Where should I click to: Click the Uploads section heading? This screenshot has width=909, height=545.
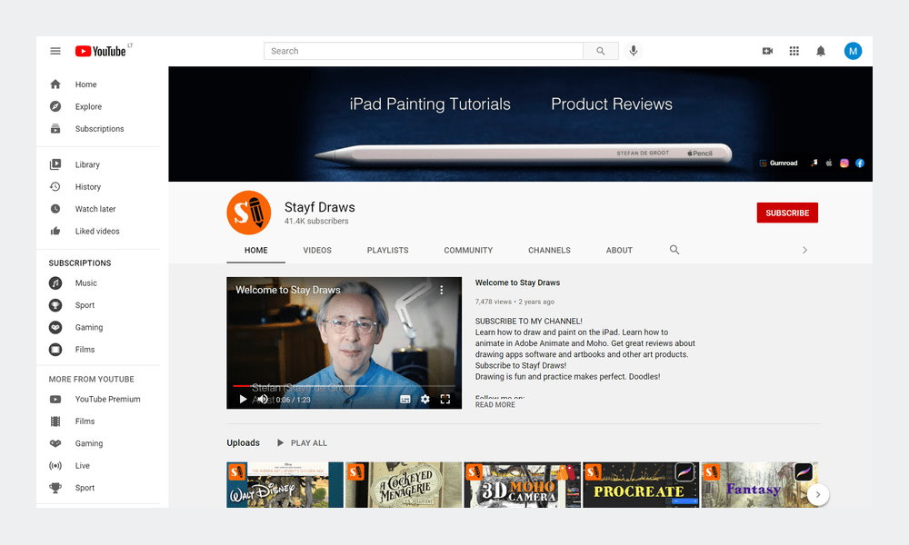pyautogui.click(x=243, y=443)
